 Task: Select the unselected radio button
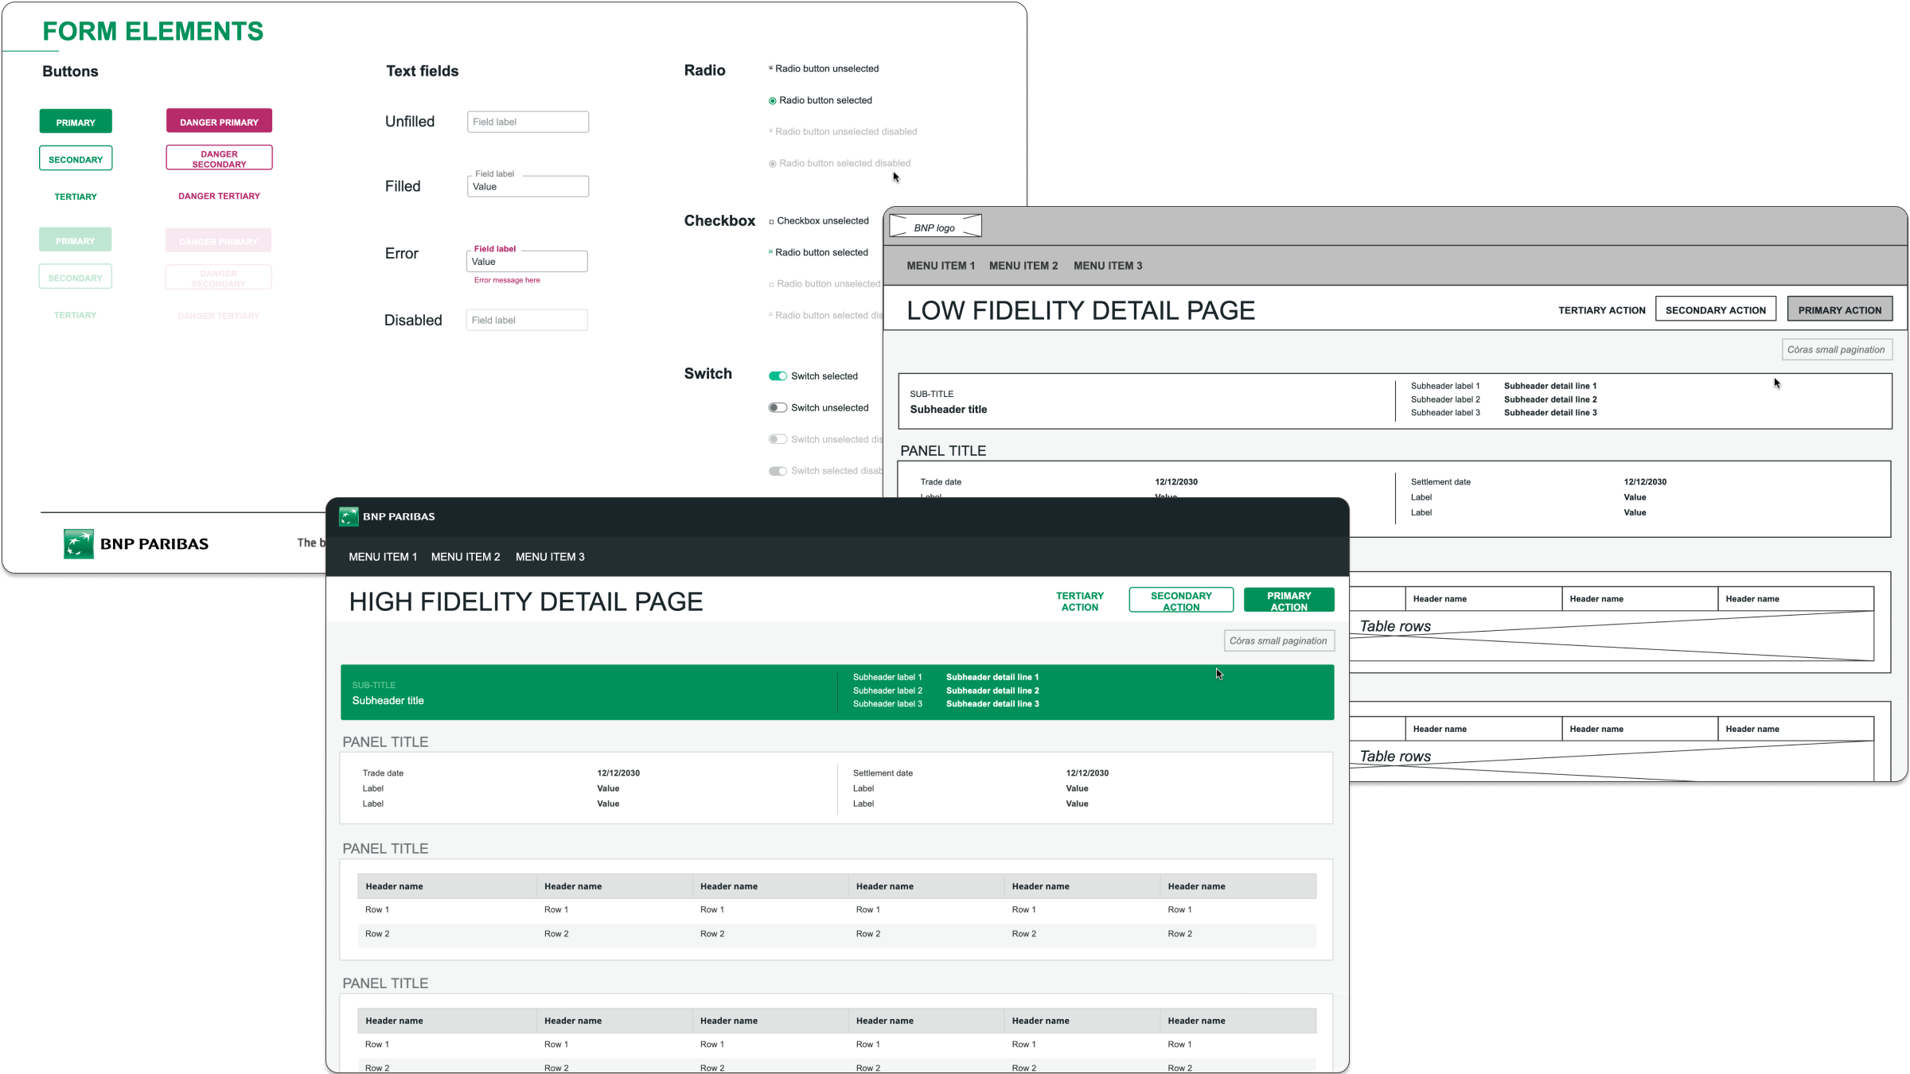(771, 68)
